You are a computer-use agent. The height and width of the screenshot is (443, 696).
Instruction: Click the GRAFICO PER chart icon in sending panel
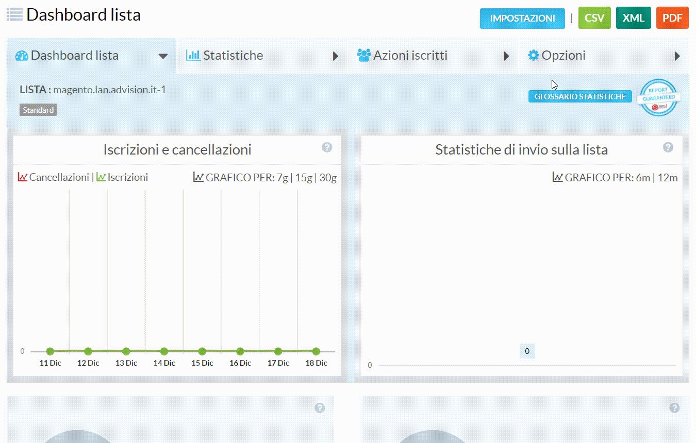coord(558,177)
